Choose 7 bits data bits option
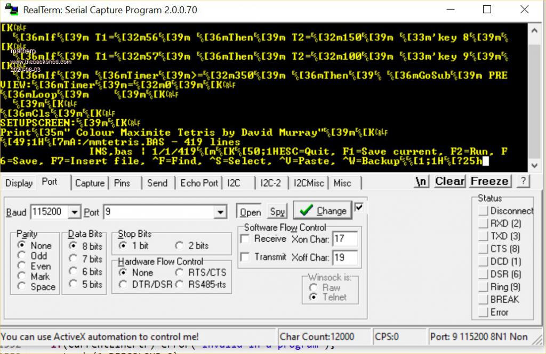Viewport: 546px width, 354px height. (x=74, y=259)
